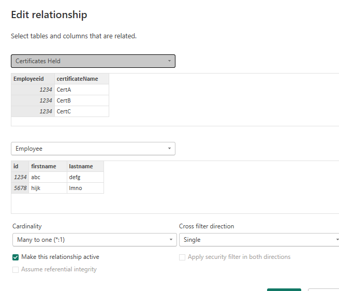Click the hijk firstname cell
The width and height of the screenshot is (339, 291).
click(48, 188)
